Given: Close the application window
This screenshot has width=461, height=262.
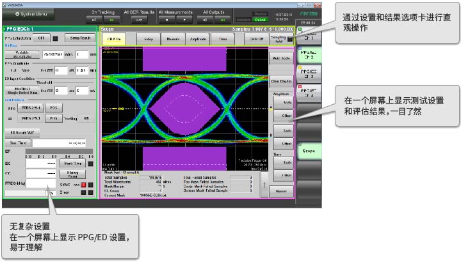Looking at the screenshot, I should (317, 5).
